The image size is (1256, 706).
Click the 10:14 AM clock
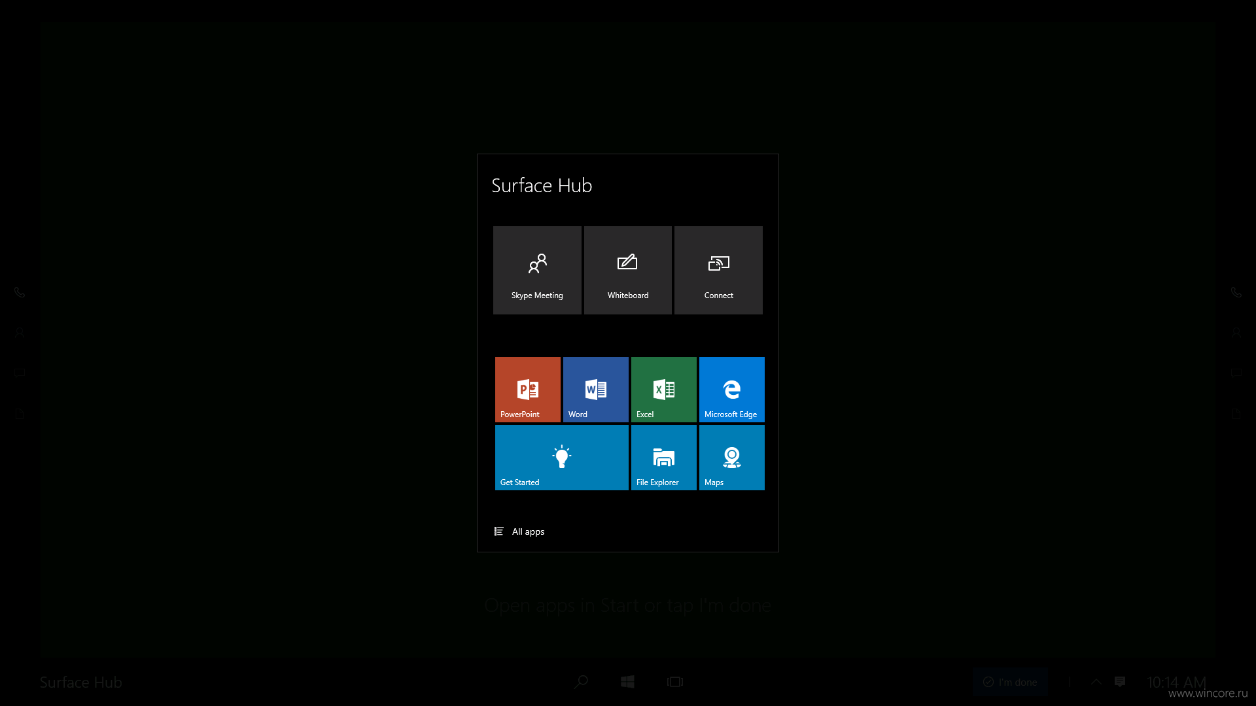[x=1176, y=682]
